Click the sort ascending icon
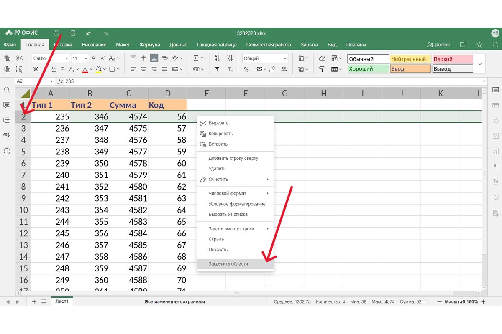Viewport: 502px width, 334px height. click(x=217, y=58)
